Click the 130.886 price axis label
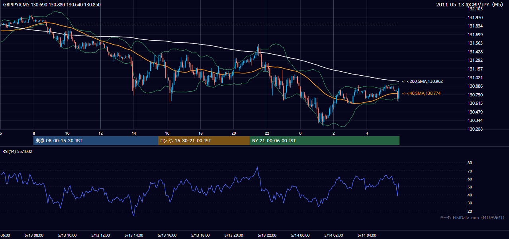The height and width of the screenshot is (239, 509). (x=475, y=86)
